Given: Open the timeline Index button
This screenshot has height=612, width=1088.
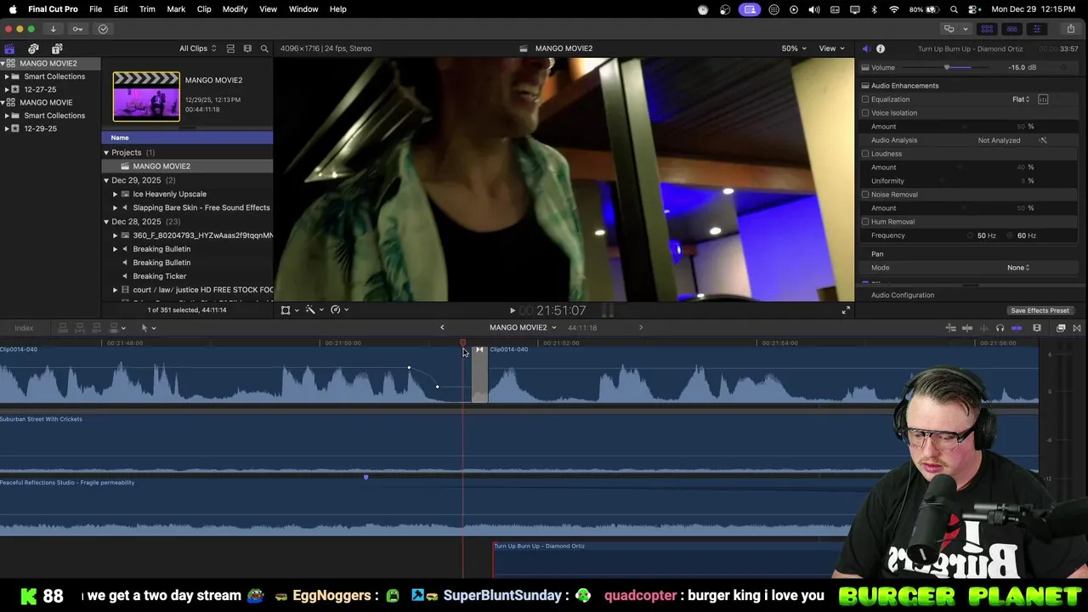Looking at the screenshot, I should [24, 328].
